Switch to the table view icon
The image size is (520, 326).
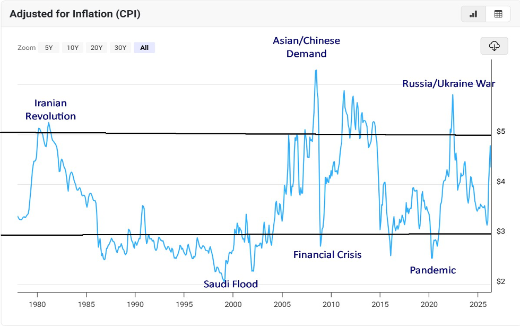tap(498, 14)
